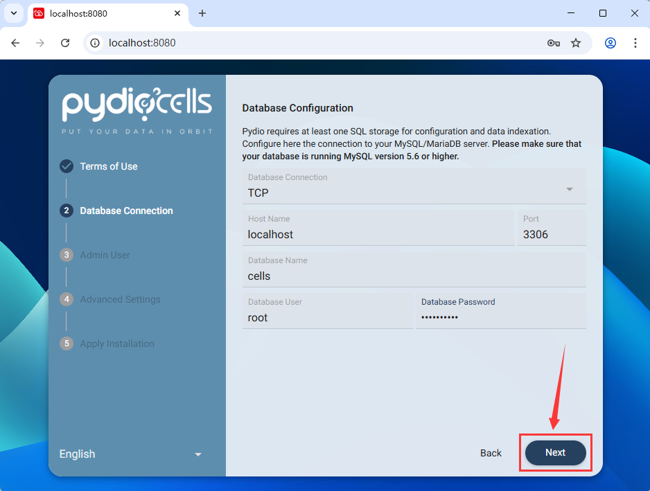Viewport: 650px width, 491px height.
Task: Bookmark this page with star icon
Action: [x=576, y=43]
